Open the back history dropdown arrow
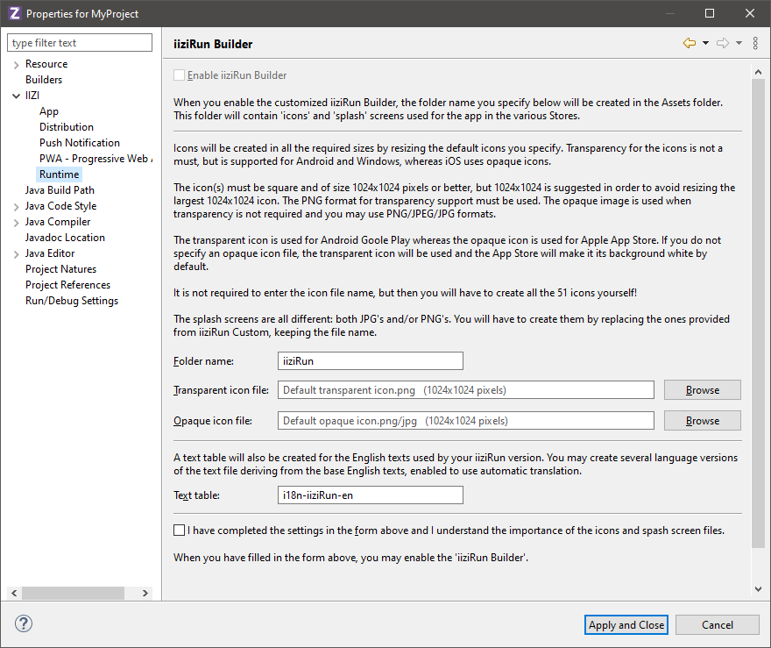 click(705, 43)
